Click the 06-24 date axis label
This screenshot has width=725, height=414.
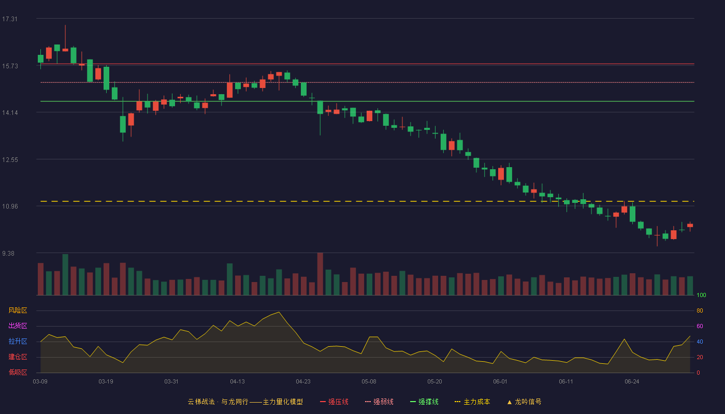pos(632,381)
